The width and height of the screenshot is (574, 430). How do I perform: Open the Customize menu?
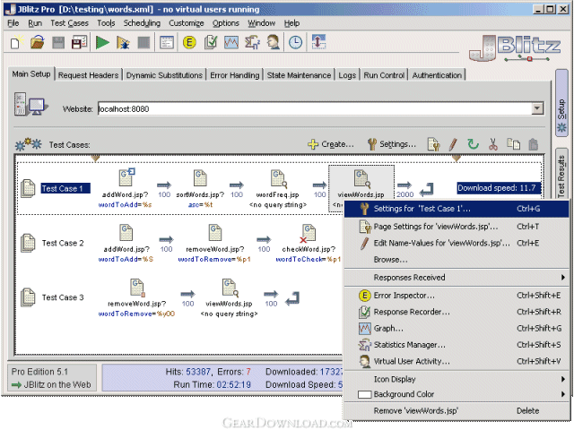pos(187,23)
